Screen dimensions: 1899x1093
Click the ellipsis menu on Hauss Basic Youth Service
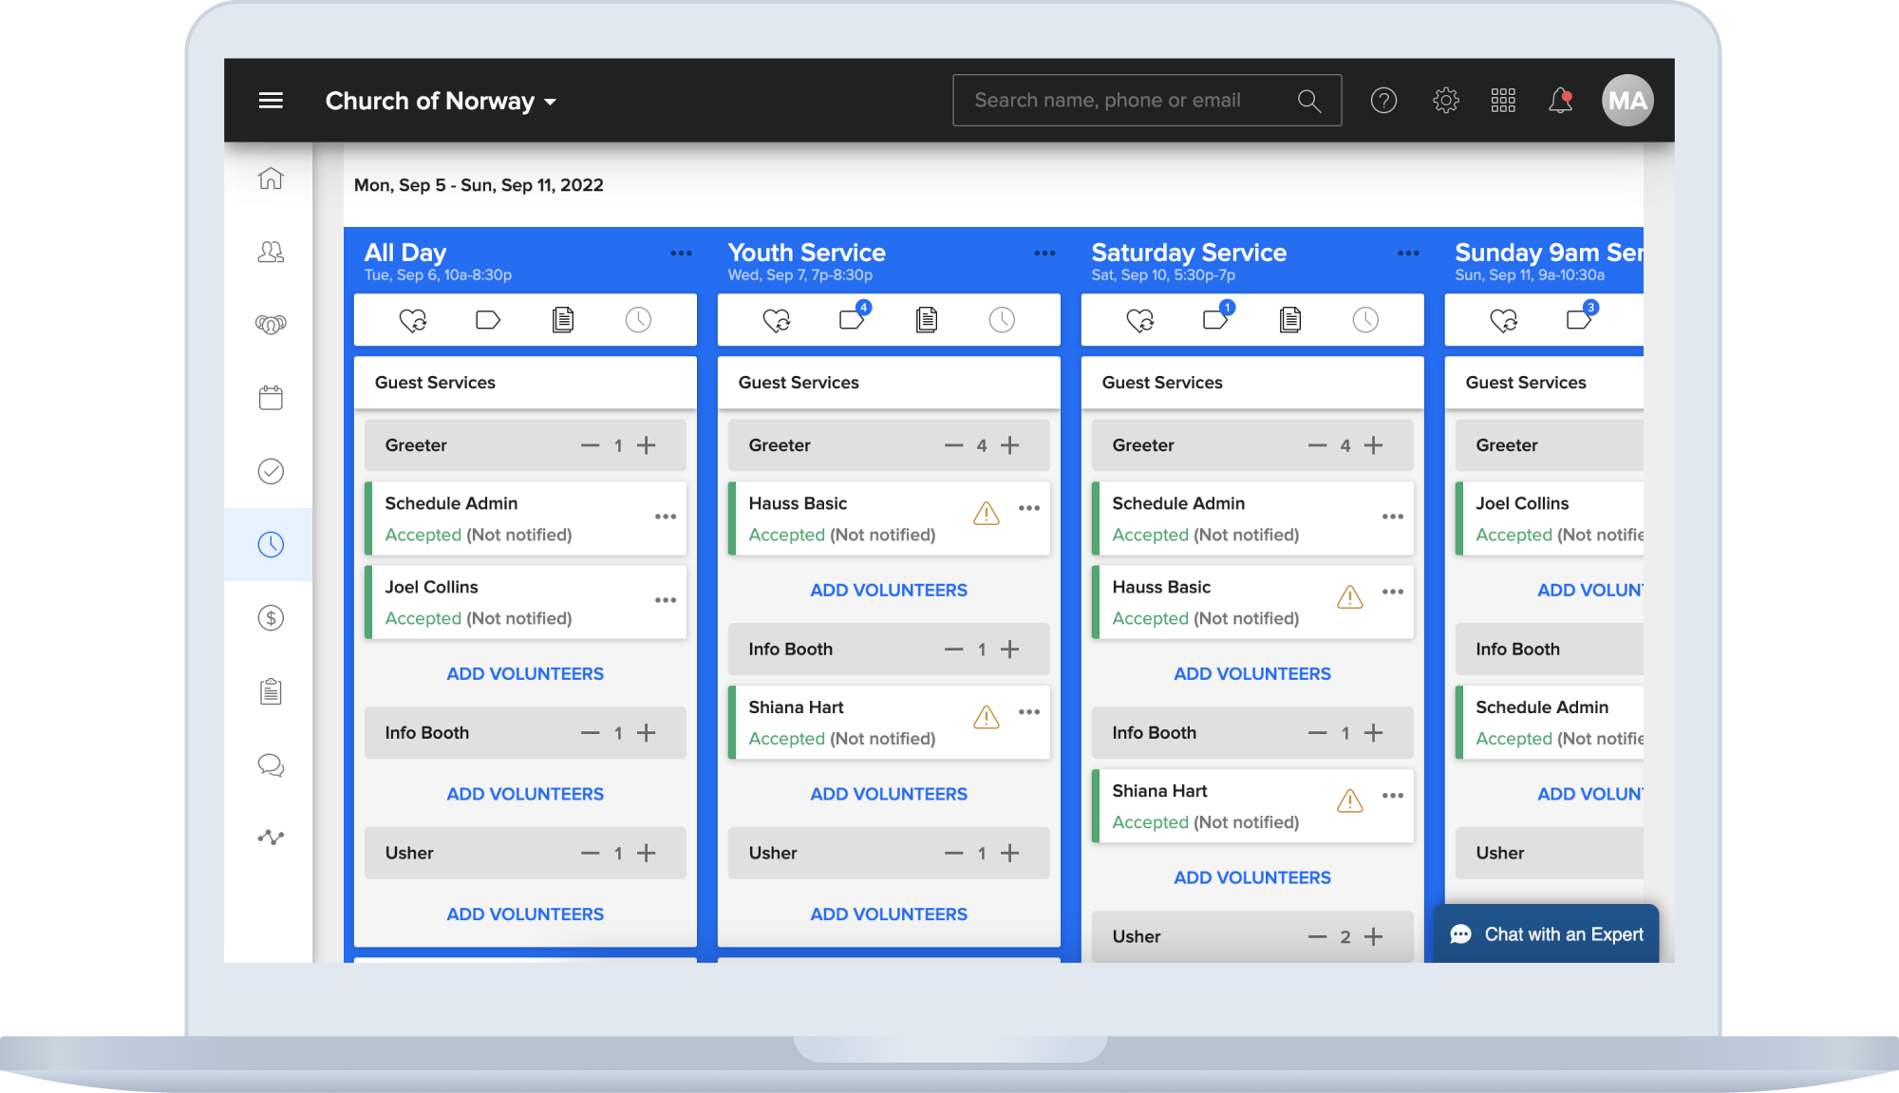[1029, 509]
